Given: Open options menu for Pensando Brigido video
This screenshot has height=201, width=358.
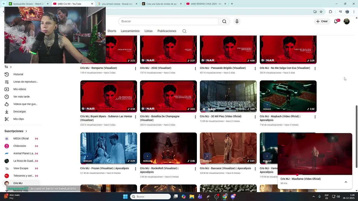Looking at the screenshot, I should click(x=255, y=68).
